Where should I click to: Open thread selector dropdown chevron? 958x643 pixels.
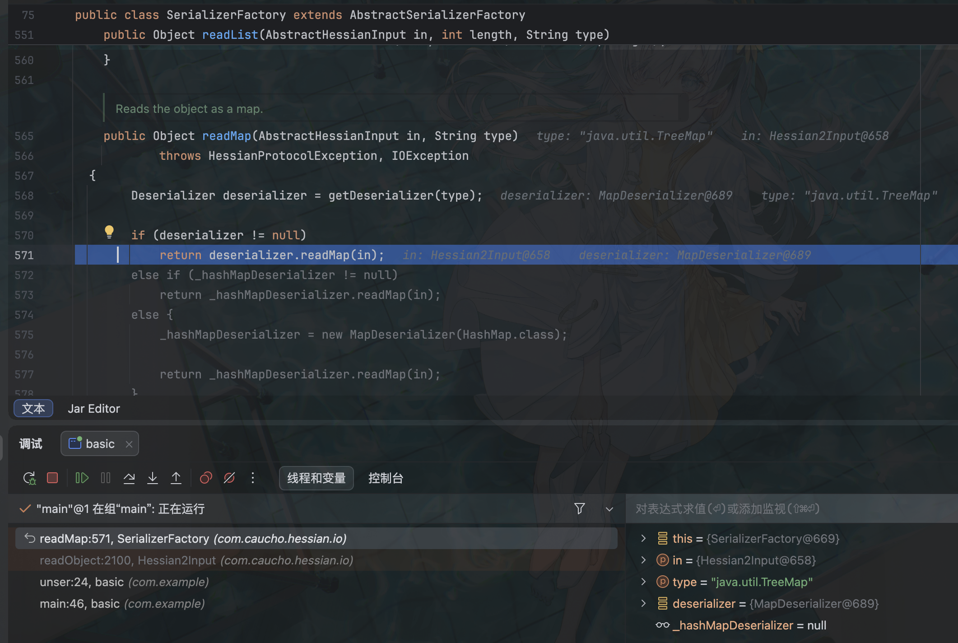click(609, 509)
